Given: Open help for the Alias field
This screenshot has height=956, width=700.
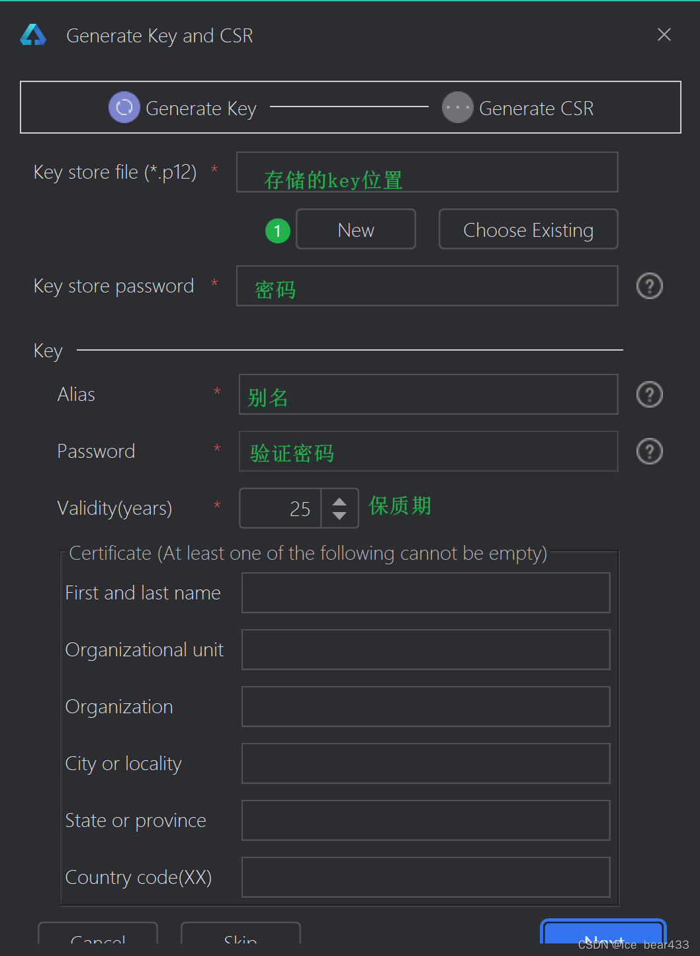Looking at the screenshot, I should pyautogui.click(x=649, y=394).
